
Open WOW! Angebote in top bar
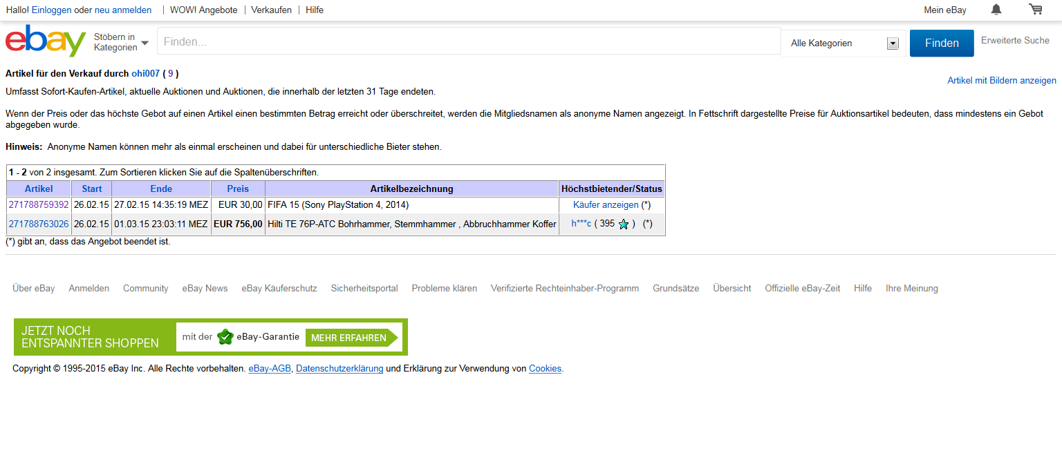tap(203, 10)
